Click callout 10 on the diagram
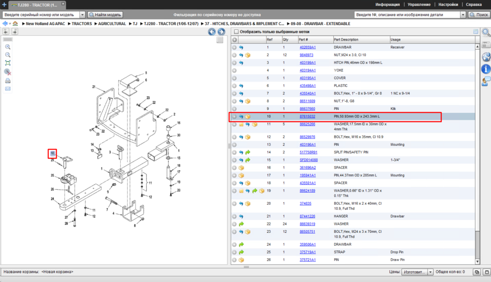Screen dimensions: 491x282 (53, 154)
